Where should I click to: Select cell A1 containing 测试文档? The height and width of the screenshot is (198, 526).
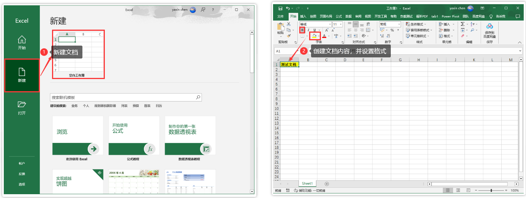coord(289,65)
